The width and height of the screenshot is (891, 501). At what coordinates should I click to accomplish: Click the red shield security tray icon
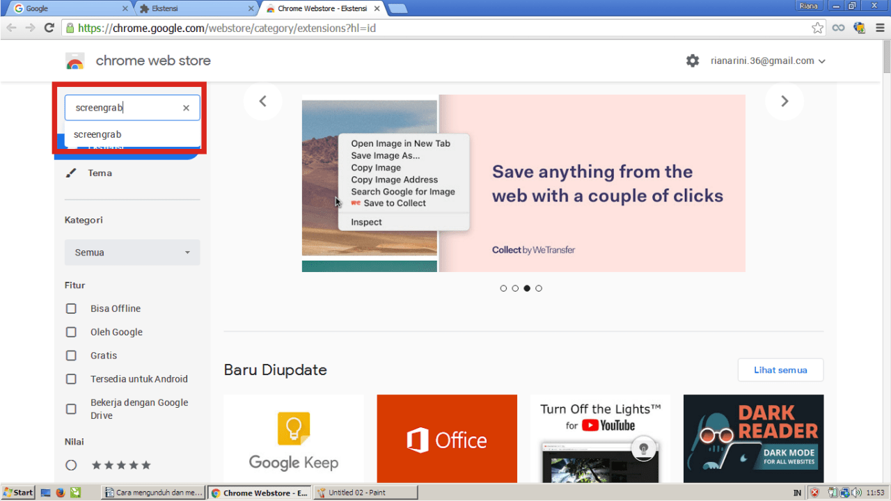pyautogui.click(x=814, y=493)
